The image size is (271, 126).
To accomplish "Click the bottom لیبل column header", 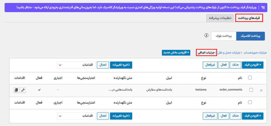I will tap(170, 102).
